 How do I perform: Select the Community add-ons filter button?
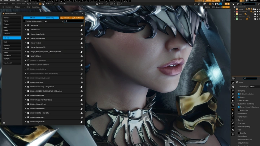50,18
